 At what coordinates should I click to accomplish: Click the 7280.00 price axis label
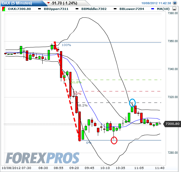tap(173, 153)
